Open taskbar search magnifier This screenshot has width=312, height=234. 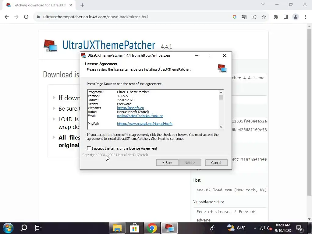pos(24,228)
